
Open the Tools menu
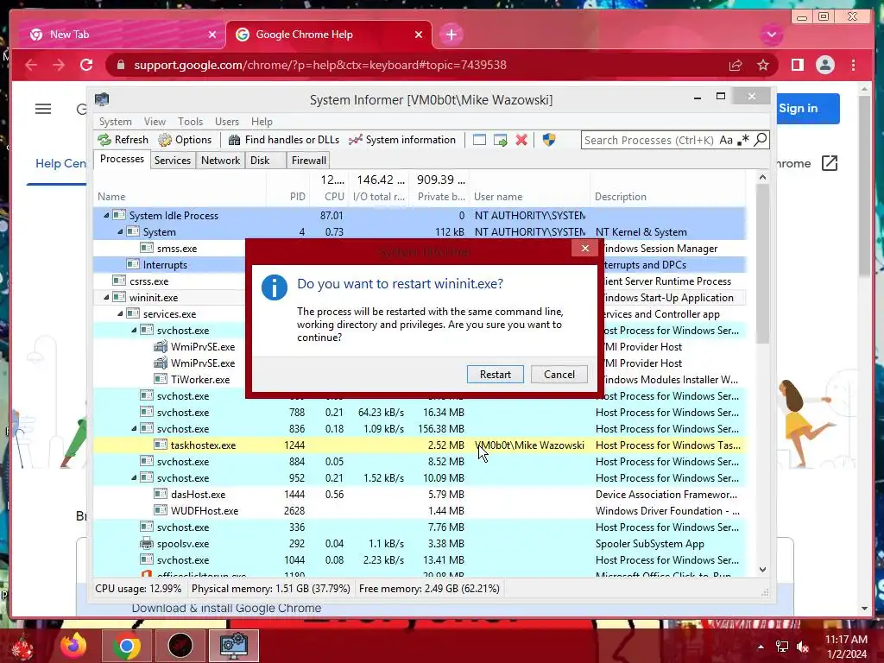click(x=190, y=121)
